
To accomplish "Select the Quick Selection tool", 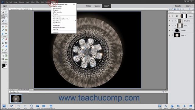I will (6, 21).
